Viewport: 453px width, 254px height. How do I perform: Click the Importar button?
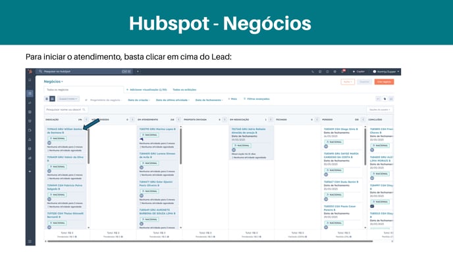(364, 82)
